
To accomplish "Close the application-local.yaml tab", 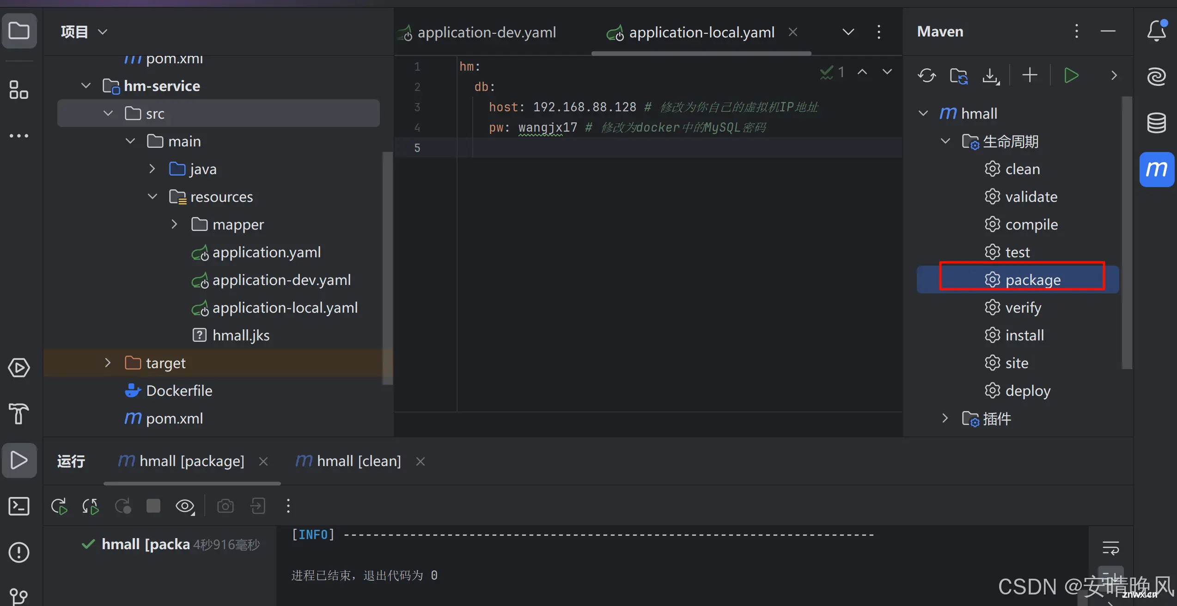I will click(x=793, y=32).
